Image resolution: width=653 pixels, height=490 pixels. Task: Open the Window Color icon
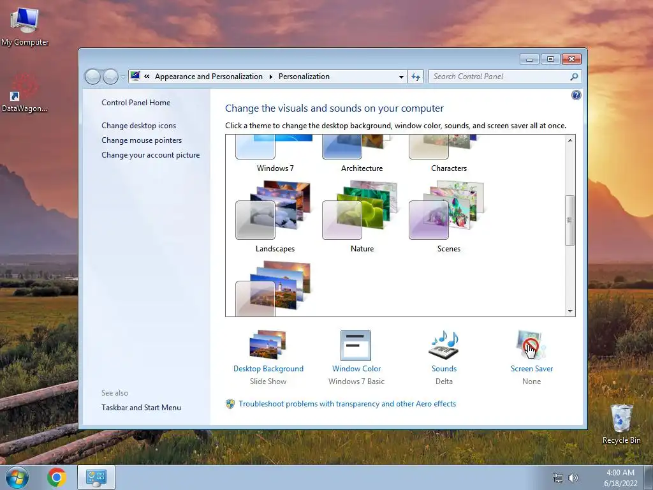(356, 345)
